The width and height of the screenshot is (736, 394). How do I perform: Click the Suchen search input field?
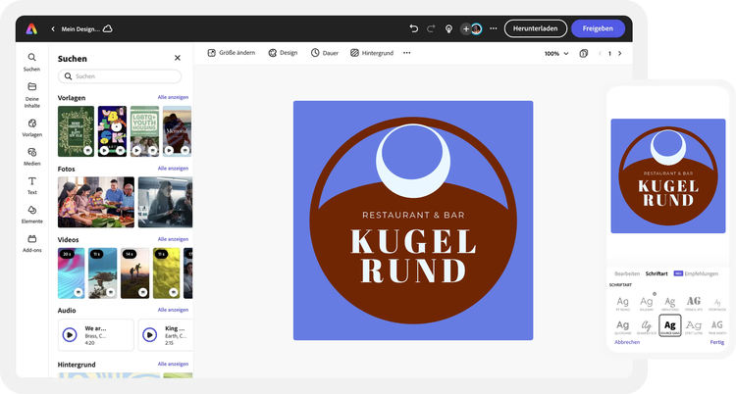pos(119,76)
